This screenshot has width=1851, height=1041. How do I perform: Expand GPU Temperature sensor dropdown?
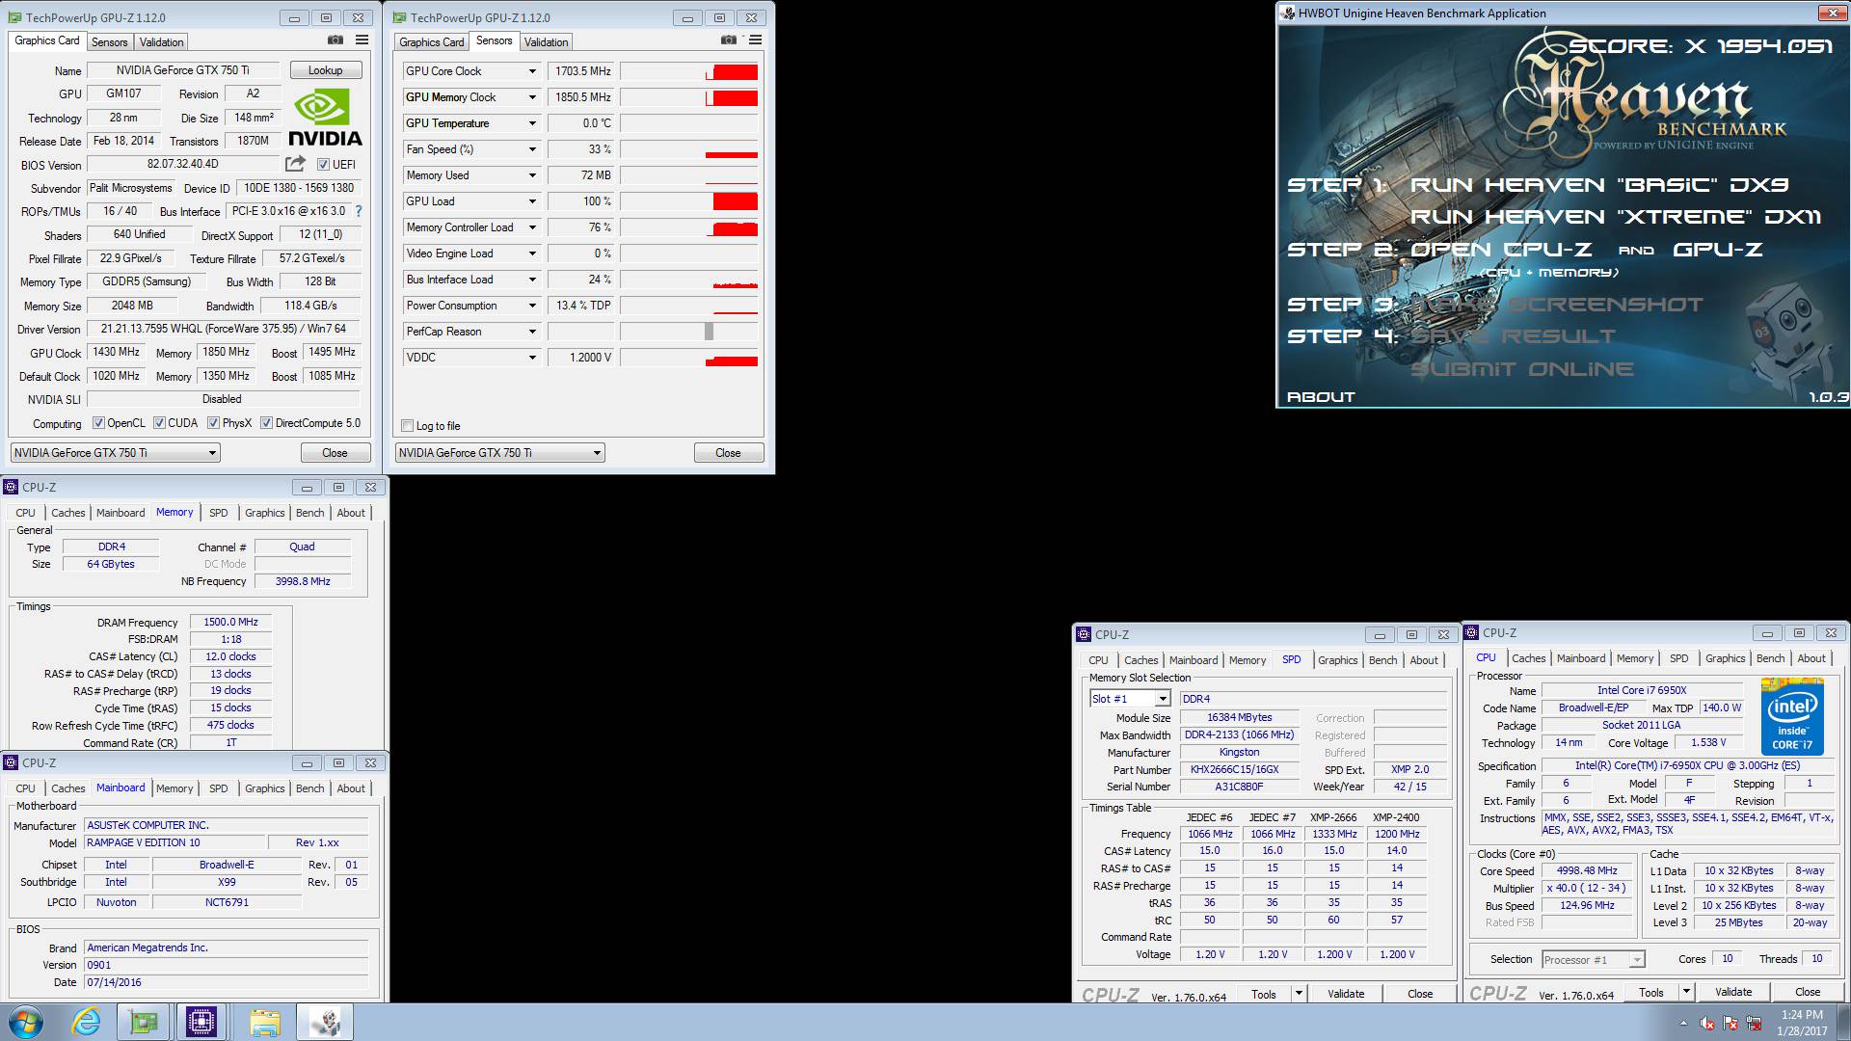(x=531, y=123)
